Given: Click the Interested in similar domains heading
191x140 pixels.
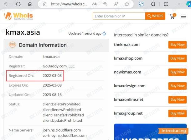Looking at the screenshot, I should click(141, 35).
